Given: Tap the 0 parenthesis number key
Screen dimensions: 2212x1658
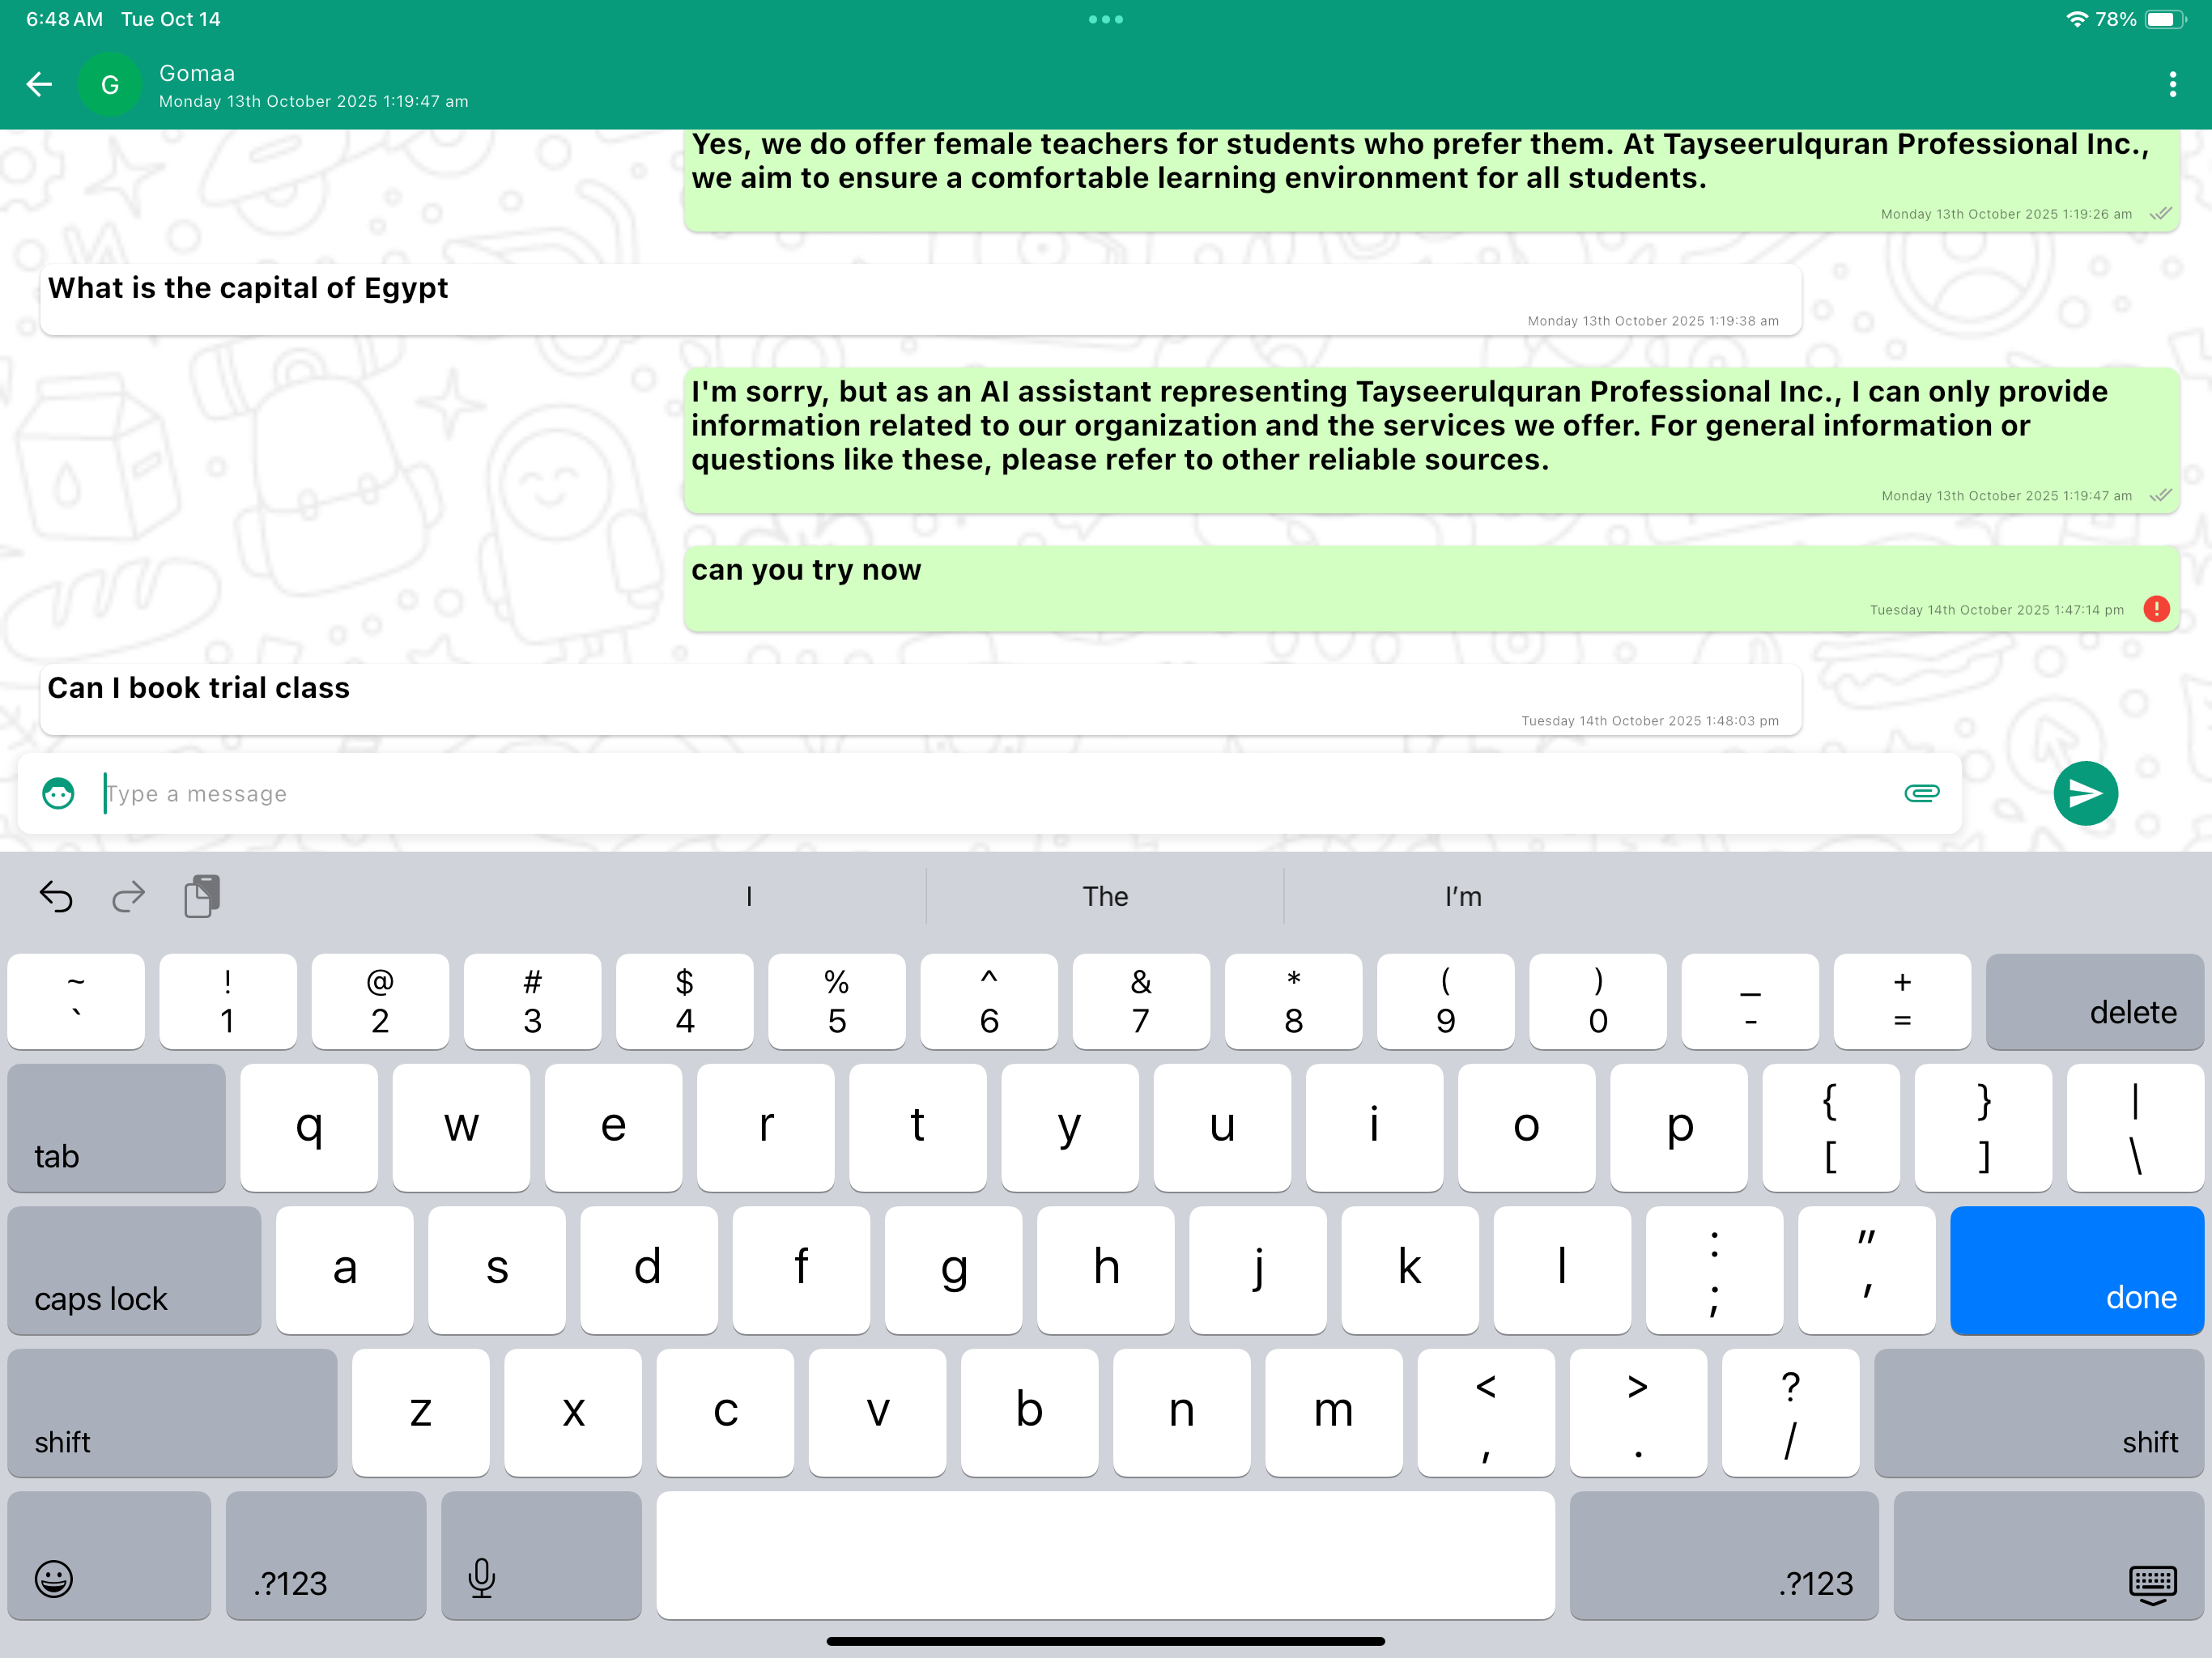Looking at the screenshot, I should click(1597, 1001).
